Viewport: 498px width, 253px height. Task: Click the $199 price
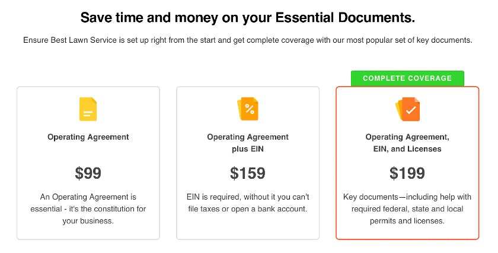point(407,173)
